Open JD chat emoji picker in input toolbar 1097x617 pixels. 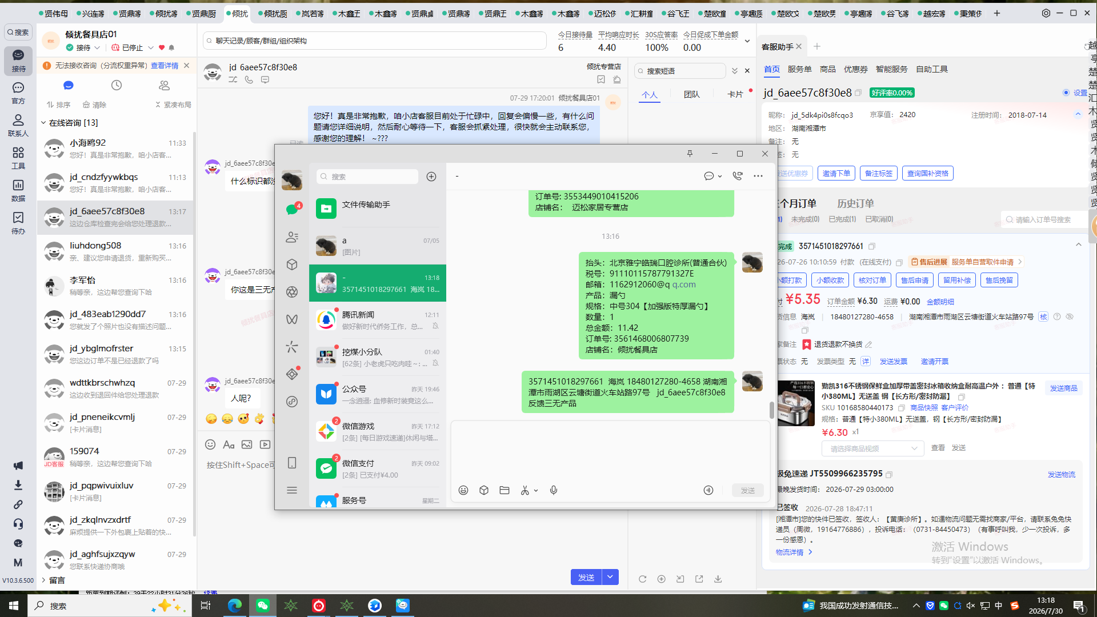coord(210,444)
